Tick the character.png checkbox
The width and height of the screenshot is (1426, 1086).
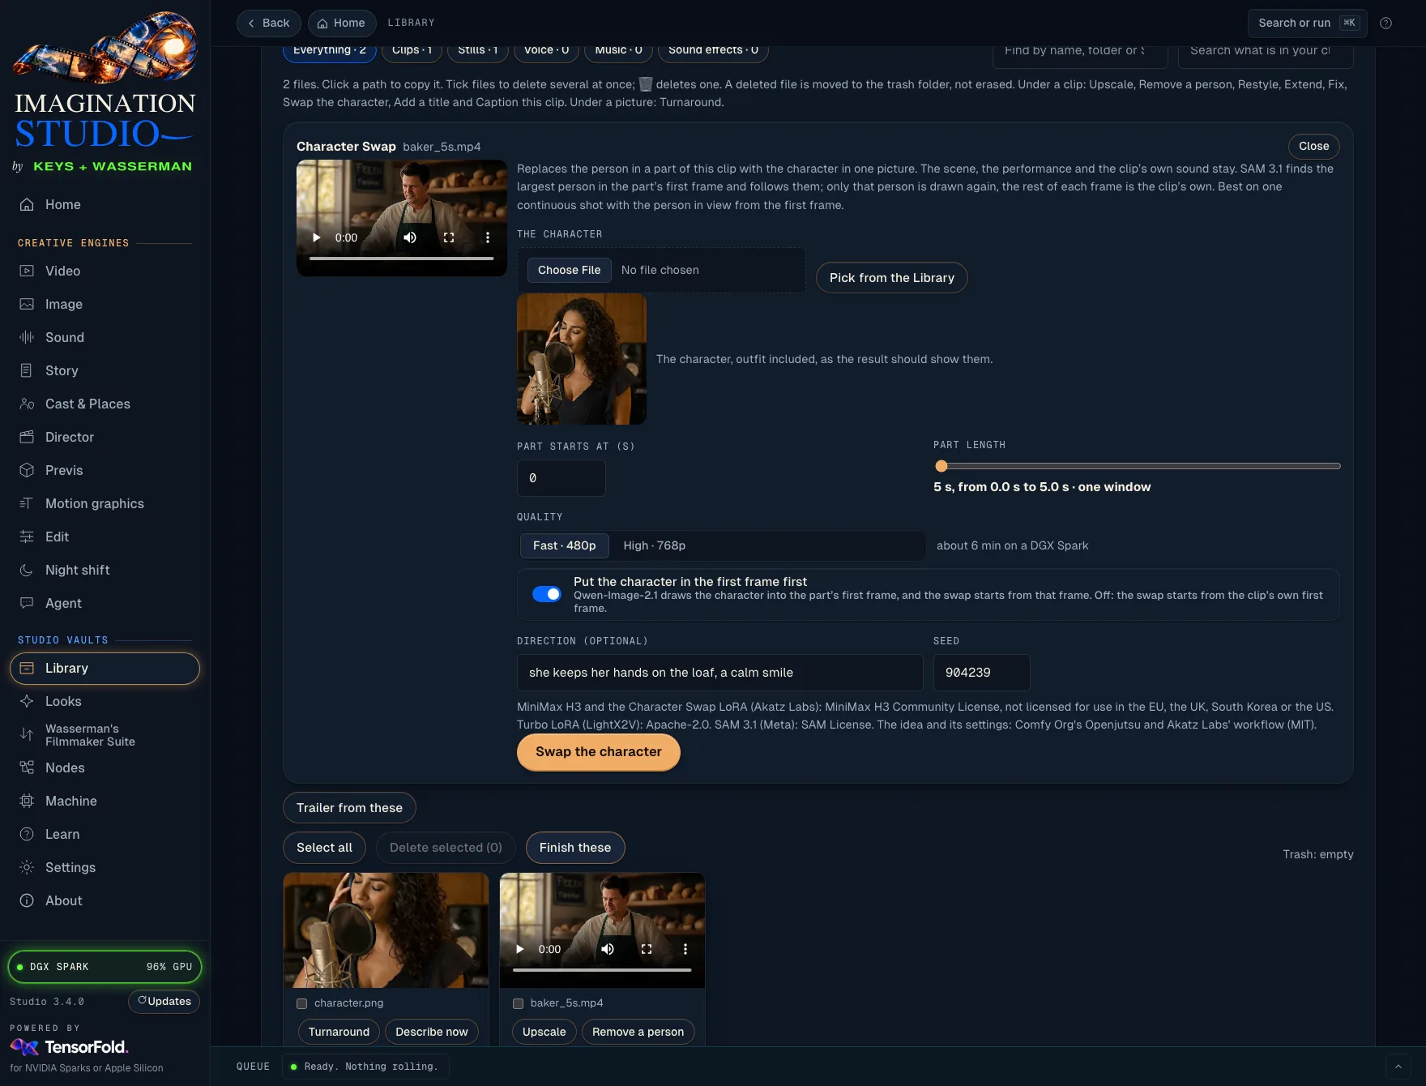(301, 1003)
